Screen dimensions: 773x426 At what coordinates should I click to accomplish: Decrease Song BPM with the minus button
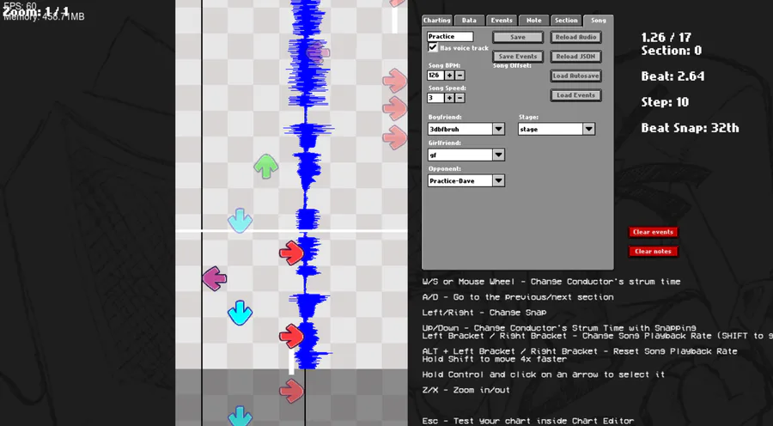tap(460, 76)
